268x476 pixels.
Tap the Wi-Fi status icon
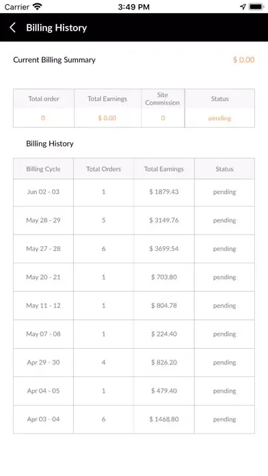pyautogui.click(x=38, y=6)
